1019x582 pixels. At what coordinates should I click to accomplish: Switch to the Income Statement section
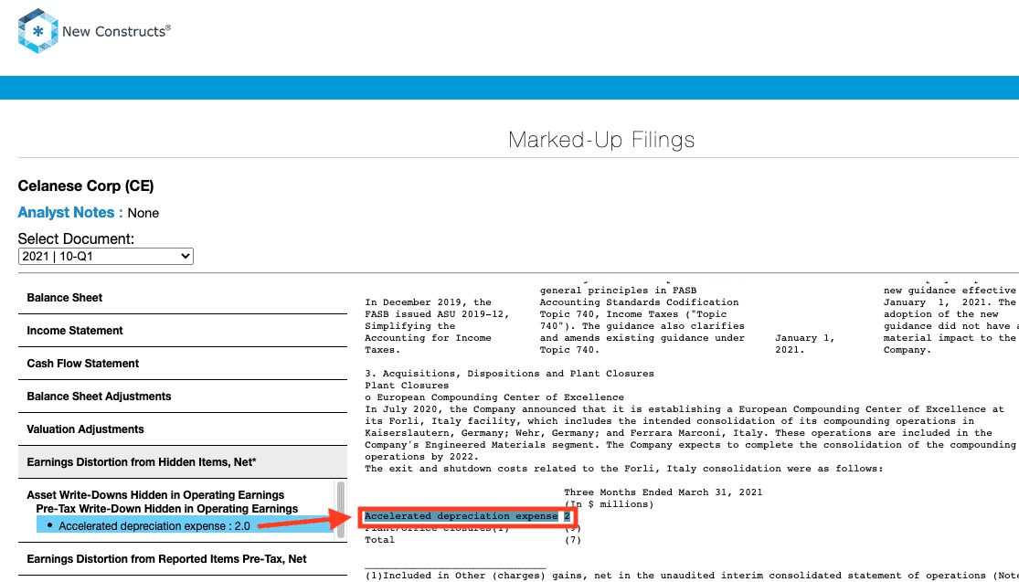183,331
